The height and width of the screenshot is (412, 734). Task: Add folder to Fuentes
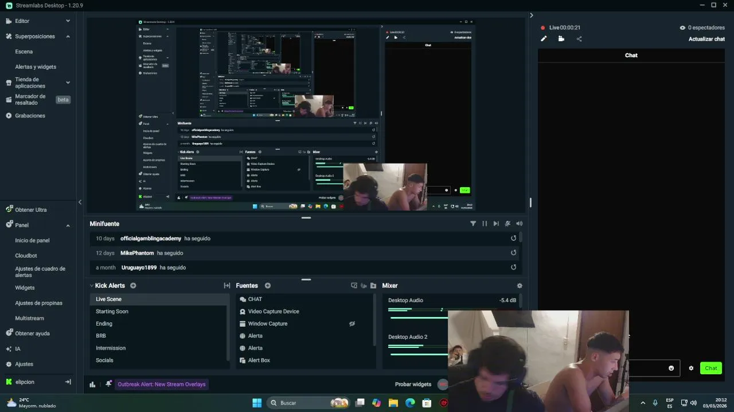tap(373, 286)
